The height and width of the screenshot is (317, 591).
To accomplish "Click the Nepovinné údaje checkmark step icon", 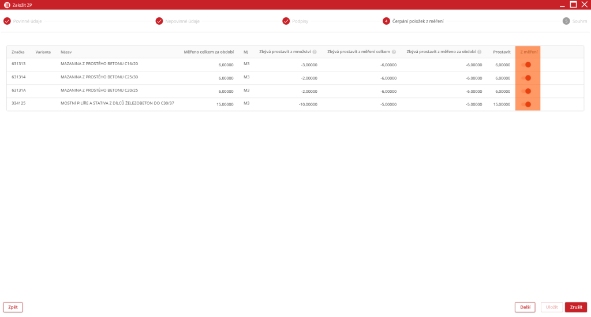I will 159,21.
